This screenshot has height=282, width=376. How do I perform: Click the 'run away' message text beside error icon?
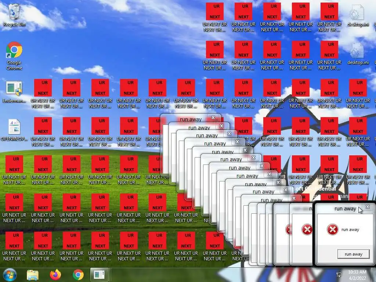(350, 230)
